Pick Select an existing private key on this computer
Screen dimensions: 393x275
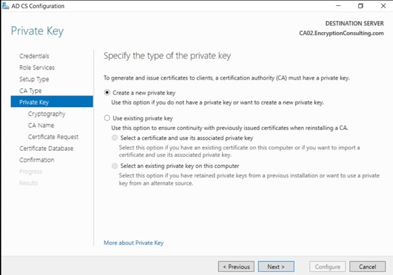pyautogui.click(x=116, y=166)
